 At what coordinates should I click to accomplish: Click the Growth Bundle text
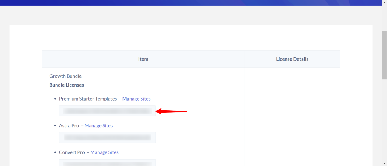(65, 76)
